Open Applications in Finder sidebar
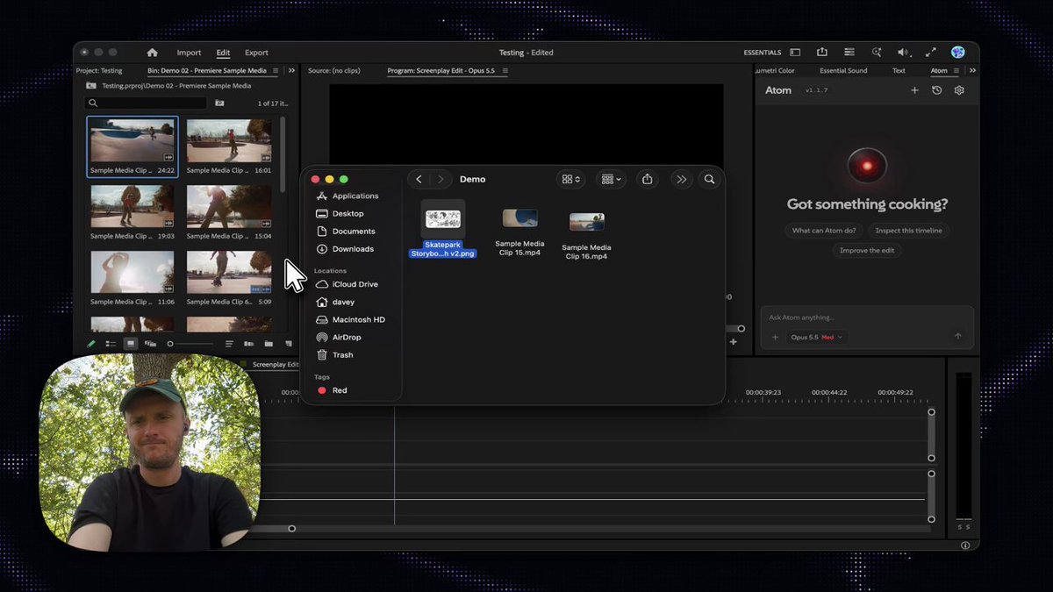 (x=355, y=196)
